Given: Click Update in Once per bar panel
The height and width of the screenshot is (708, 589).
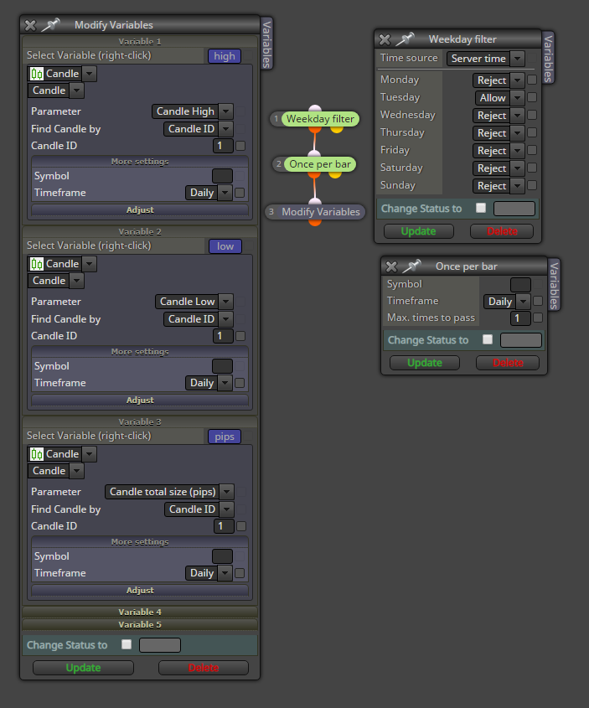Looking at the screenshot, I should point(425,363).
